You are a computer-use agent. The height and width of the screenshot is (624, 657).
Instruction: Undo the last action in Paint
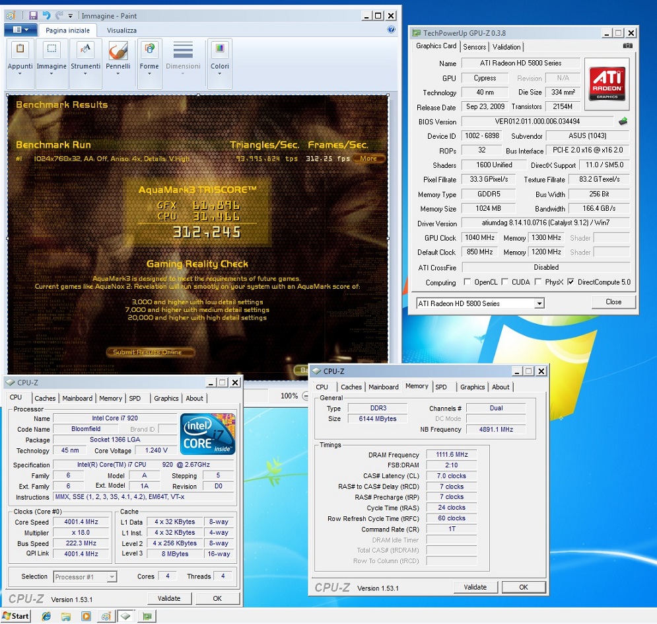(46, 15)
